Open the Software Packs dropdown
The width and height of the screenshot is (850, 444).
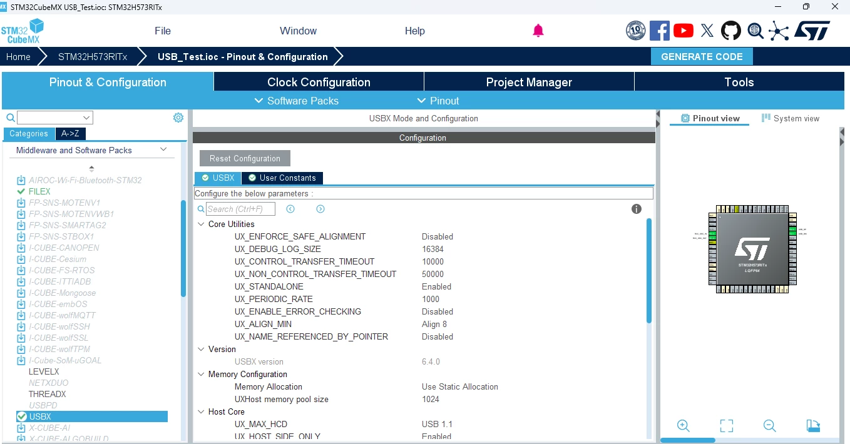click(296, 101)
